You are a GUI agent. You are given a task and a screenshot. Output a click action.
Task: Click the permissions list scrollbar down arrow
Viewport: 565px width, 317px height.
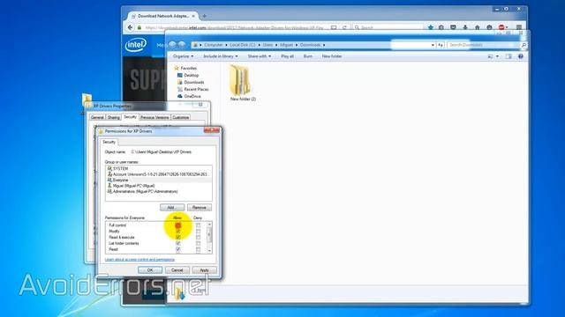[209, 251]
